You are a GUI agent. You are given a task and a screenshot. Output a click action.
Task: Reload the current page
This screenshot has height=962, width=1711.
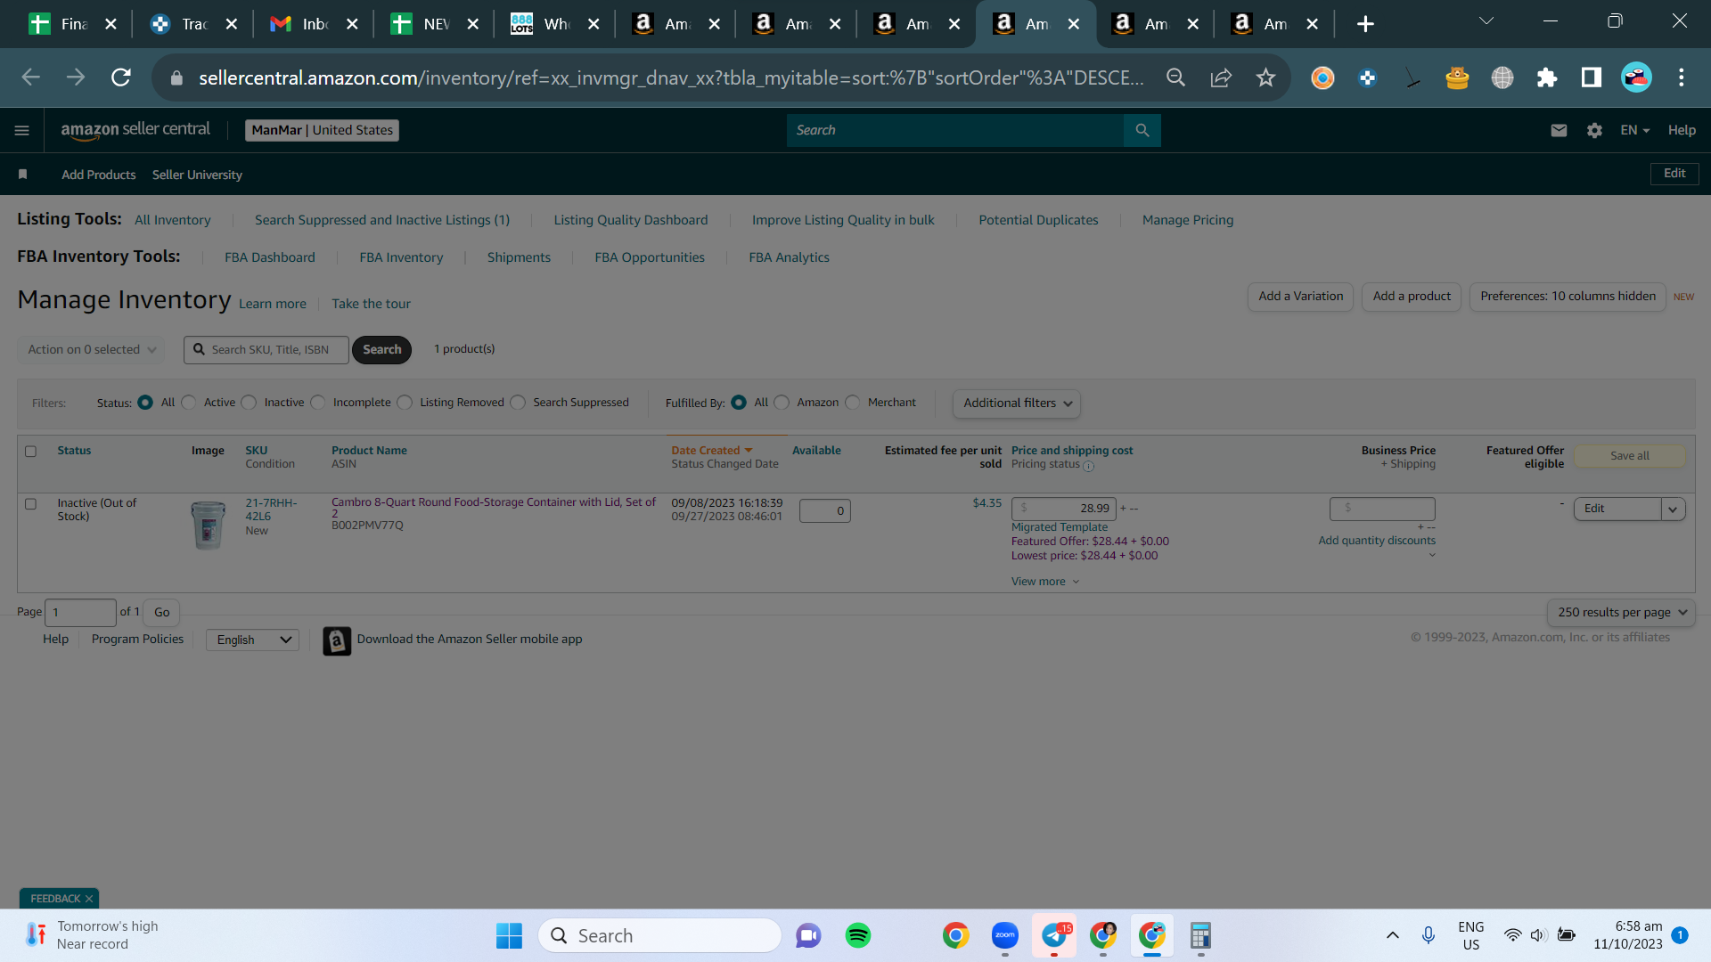point(121,77)
